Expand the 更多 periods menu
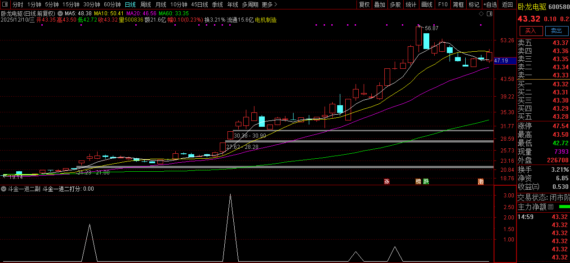The width and height of the screenshot is (570, 263). pos(269,4)
